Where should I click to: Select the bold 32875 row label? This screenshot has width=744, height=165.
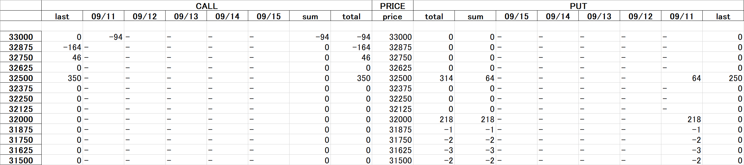pyautogui.click(x=21, y=47)
